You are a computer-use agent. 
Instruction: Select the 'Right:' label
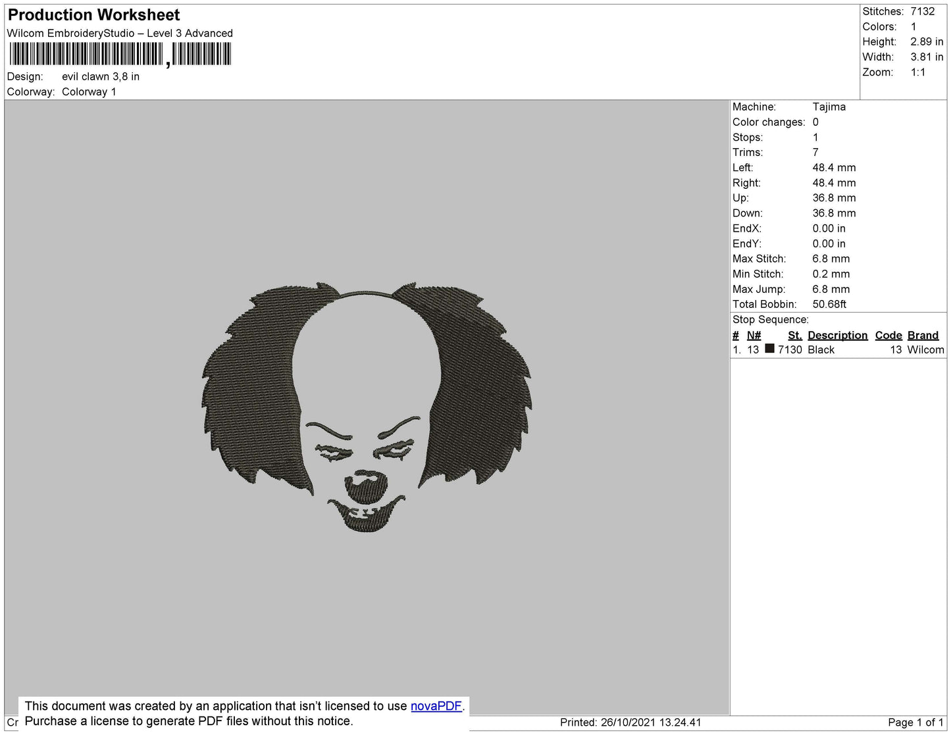(x=746, y=182)
